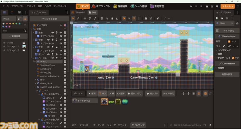Click the zoom out minus icon at 110.0 %
This screenshot has height=129, width=241.
click(81, 27)
